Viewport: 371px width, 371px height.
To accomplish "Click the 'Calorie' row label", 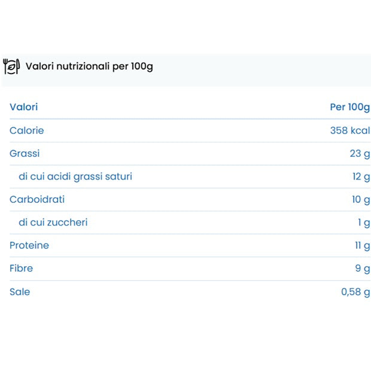I will coord(26,130).
